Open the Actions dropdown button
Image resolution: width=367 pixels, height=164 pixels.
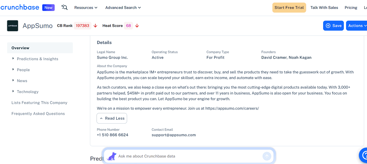click(x=356, y=26)
